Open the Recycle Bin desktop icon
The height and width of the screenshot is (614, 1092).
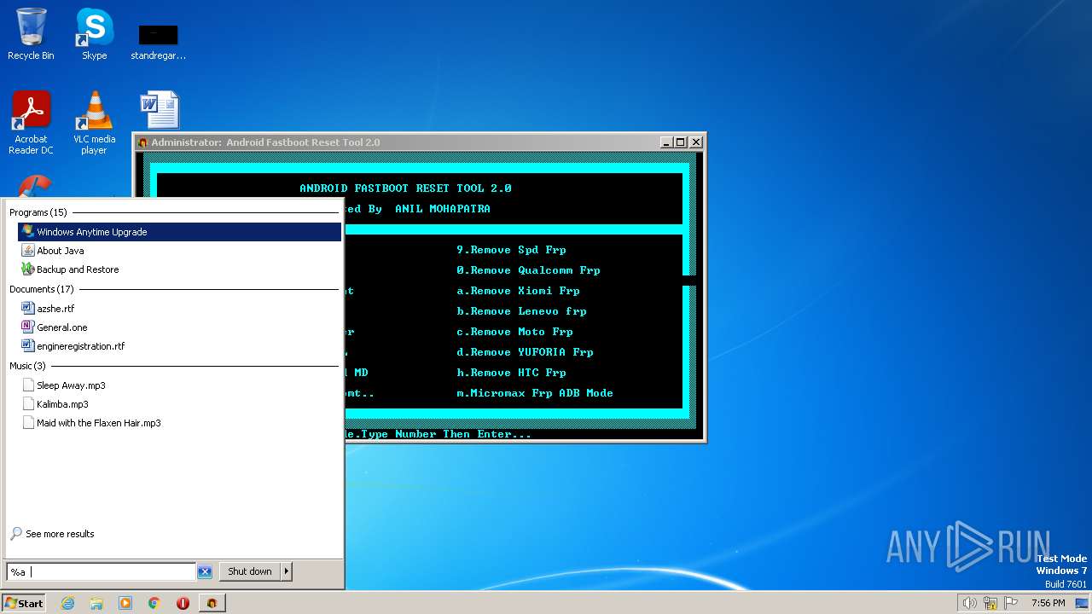pyautogui.click(x=31, y=34)
